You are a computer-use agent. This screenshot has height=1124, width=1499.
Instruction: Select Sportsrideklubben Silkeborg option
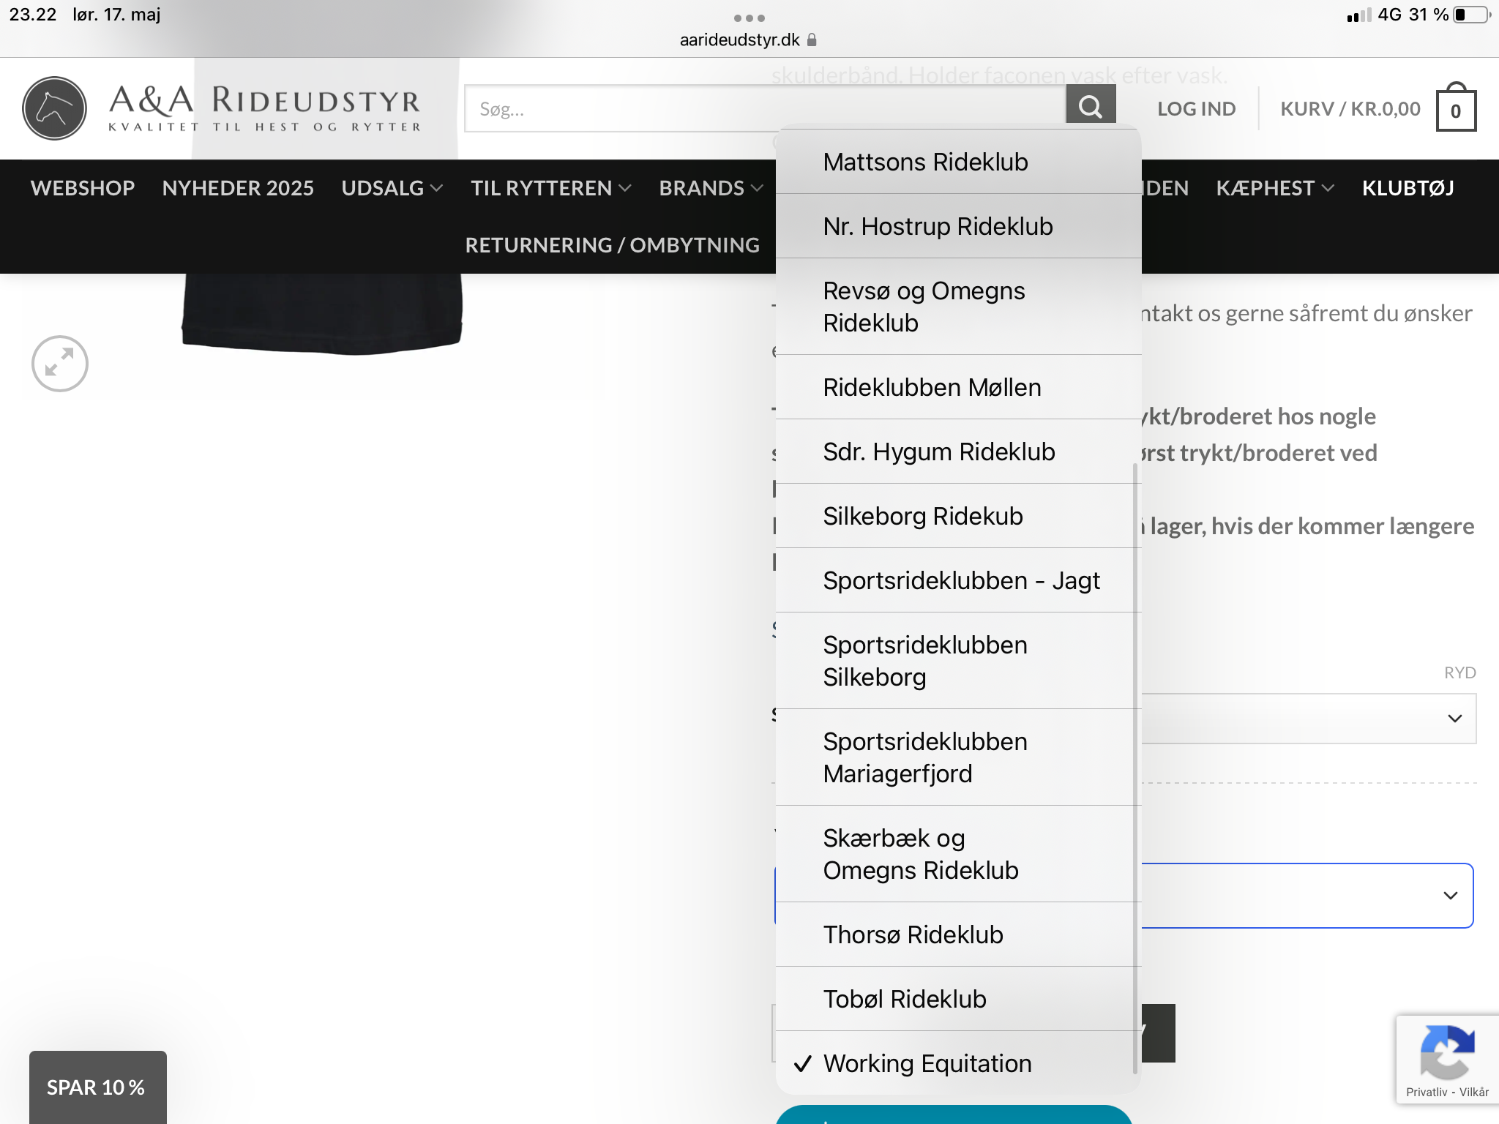point(958,661)
